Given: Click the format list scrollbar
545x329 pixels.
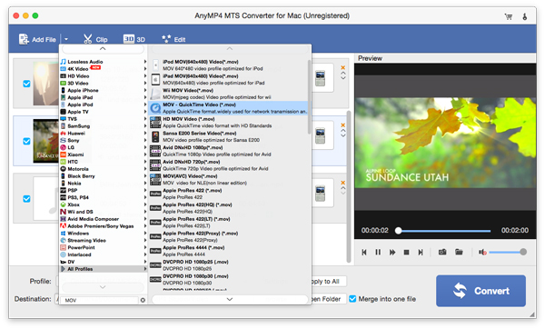Looking at the screenshot, I should tap(309, 96).
